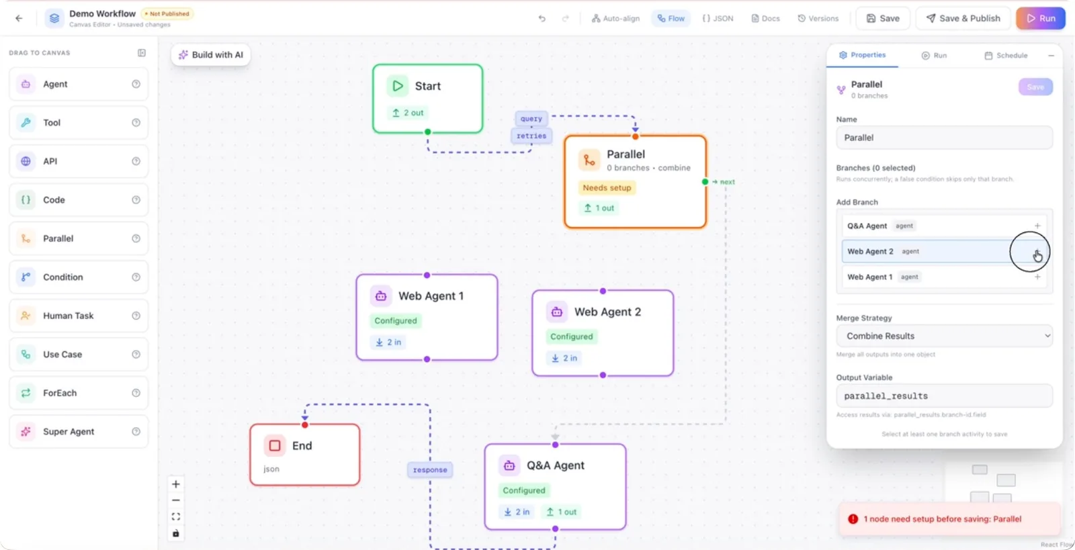
Task: Select the Start node on canvas
Action: tap(428, 99)
